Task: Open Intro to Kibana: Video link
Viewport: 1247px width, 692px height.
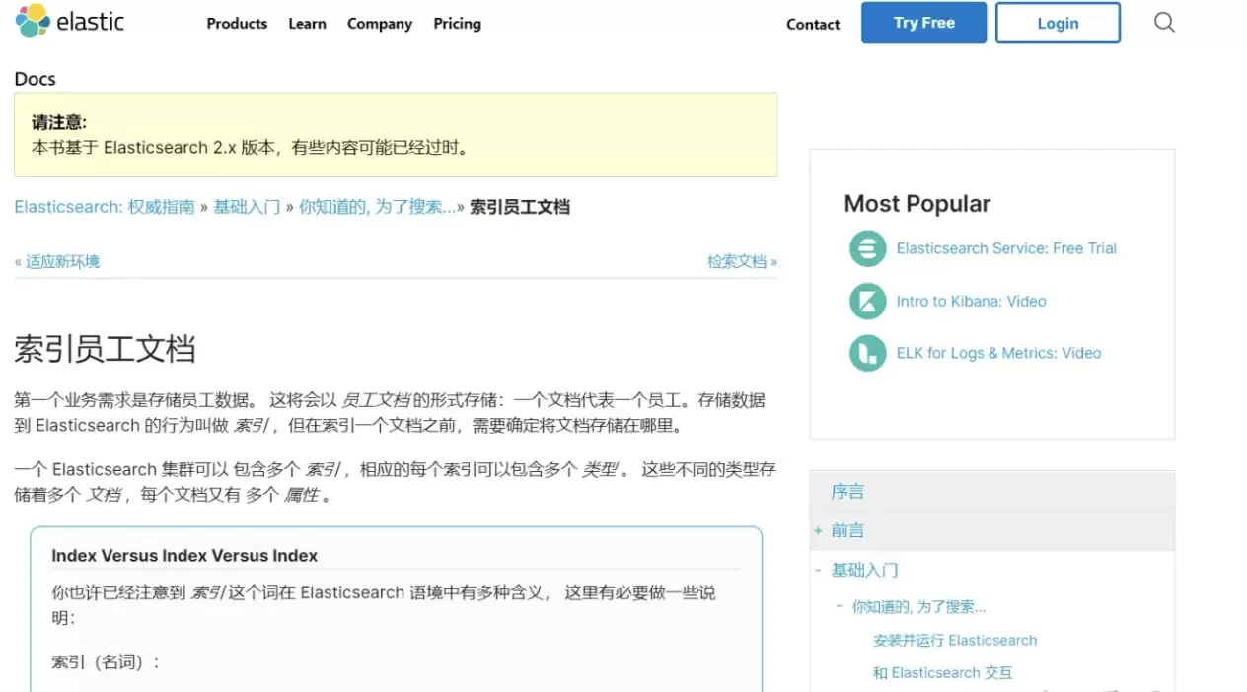Action: tap(971, 301)
